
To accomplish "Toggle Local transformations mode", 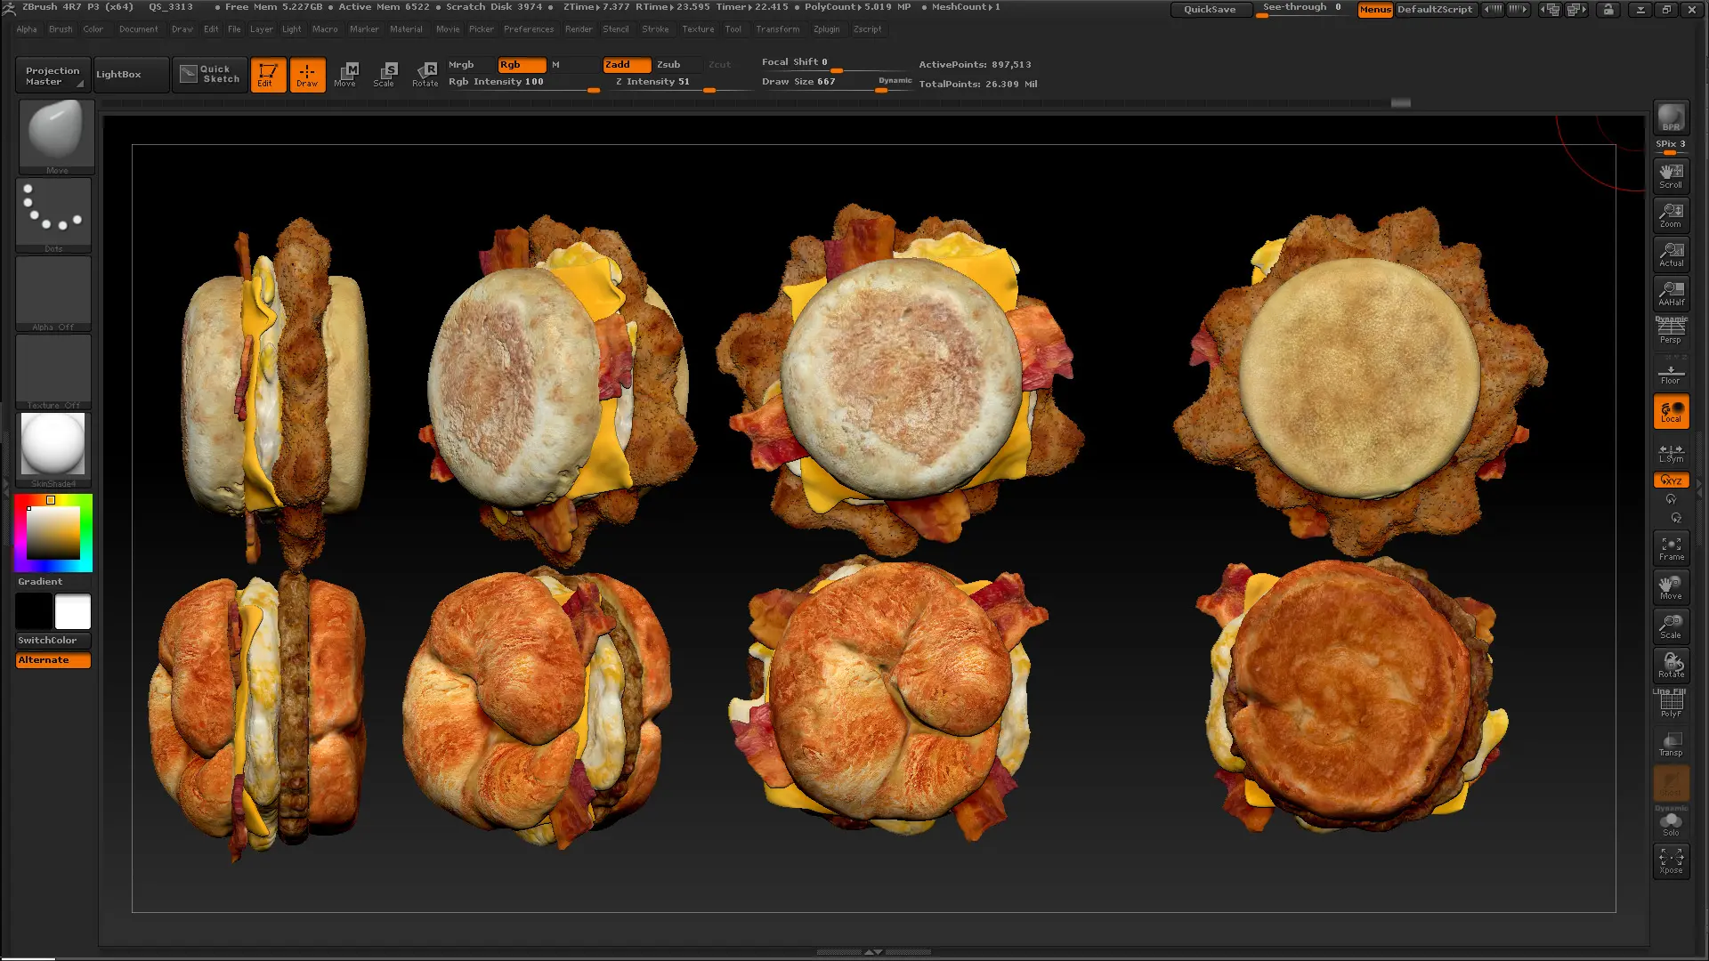I will [x=1671, y=411].
